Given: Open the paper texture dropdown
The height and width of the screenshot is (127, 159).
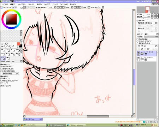Looking at the screenshot, I should pos(151,23).
